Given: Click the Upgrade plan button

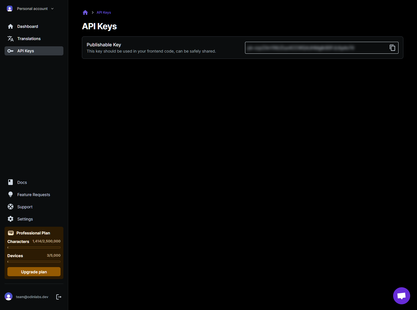Looking at the screenshot, I should tap(34, 272).
